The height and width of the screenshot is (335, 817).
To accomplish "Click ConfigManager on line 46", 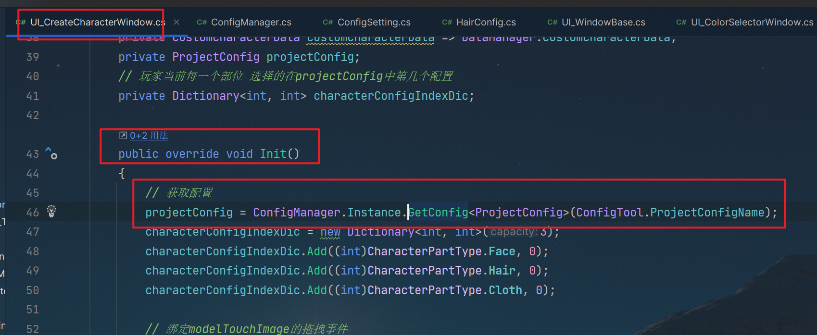I will tap(297, 212).
